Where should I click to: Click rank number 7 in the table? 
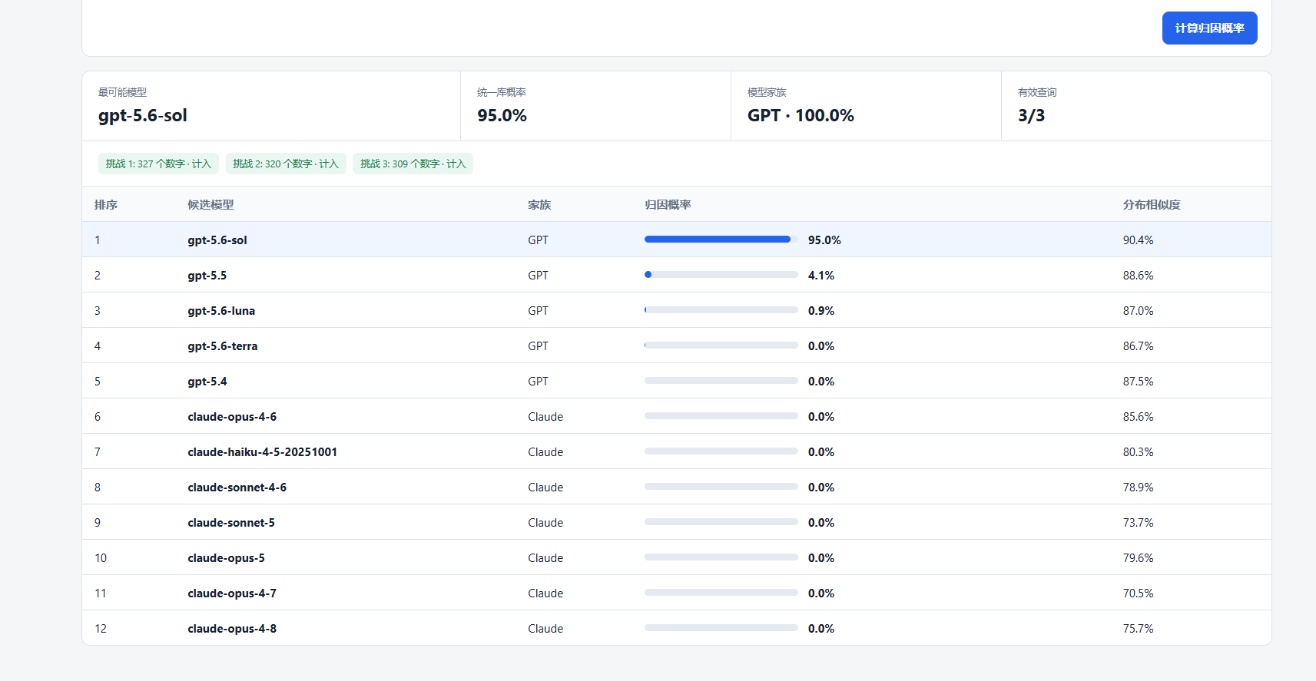pyautogui.click(x=98, y=452)
